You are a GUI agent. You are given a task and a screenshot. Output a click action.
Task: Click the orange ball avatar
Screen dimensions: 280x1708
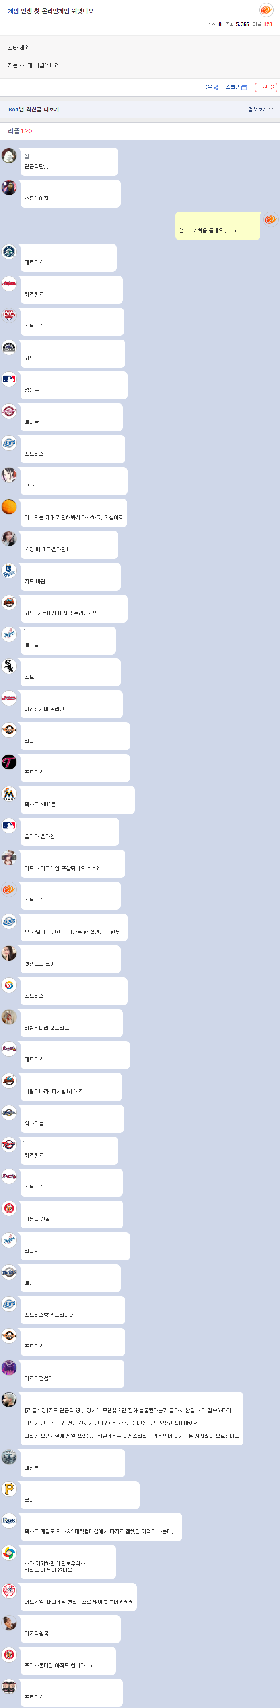(9, 507)
